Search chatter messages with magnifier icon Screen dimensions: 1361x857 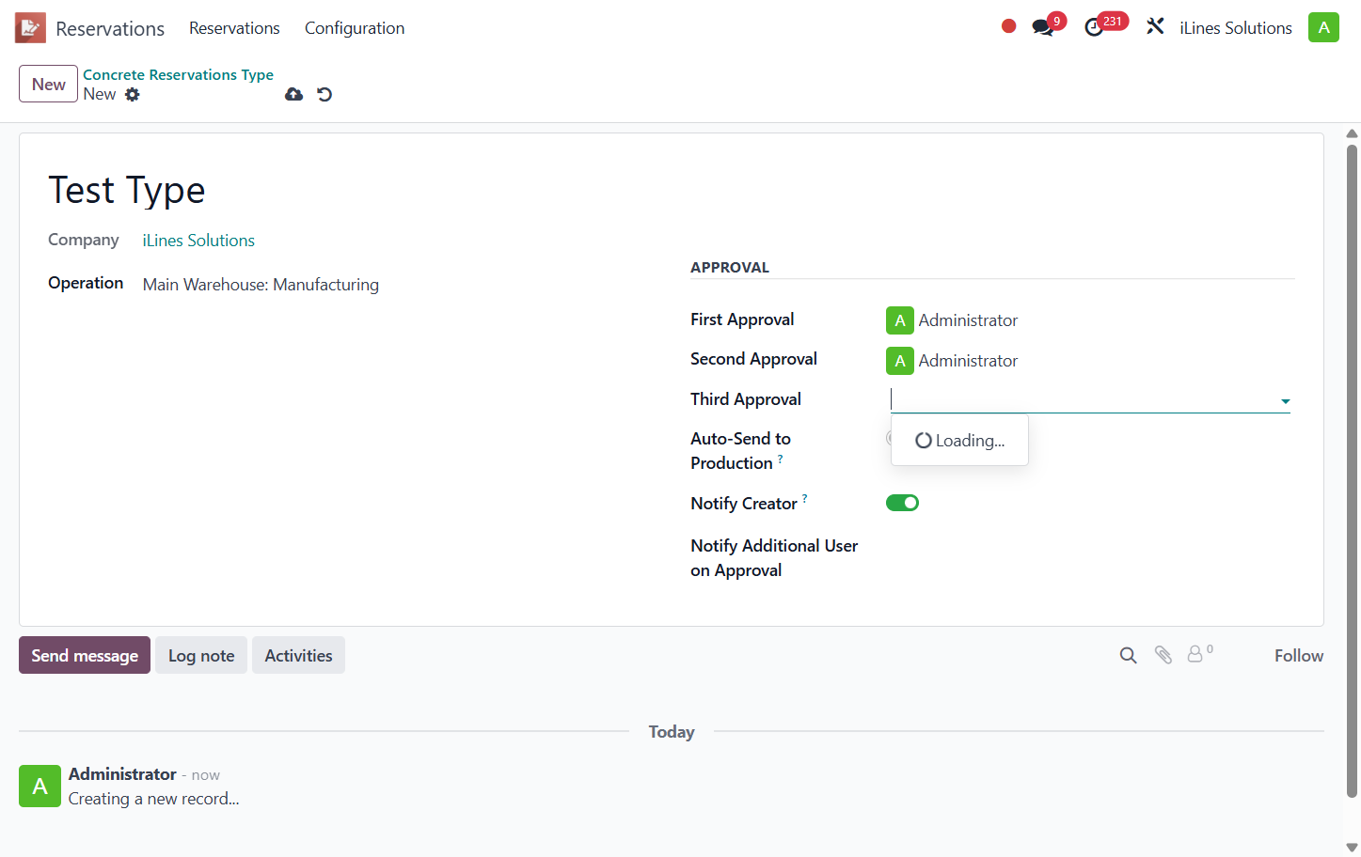click(1129, 655)
